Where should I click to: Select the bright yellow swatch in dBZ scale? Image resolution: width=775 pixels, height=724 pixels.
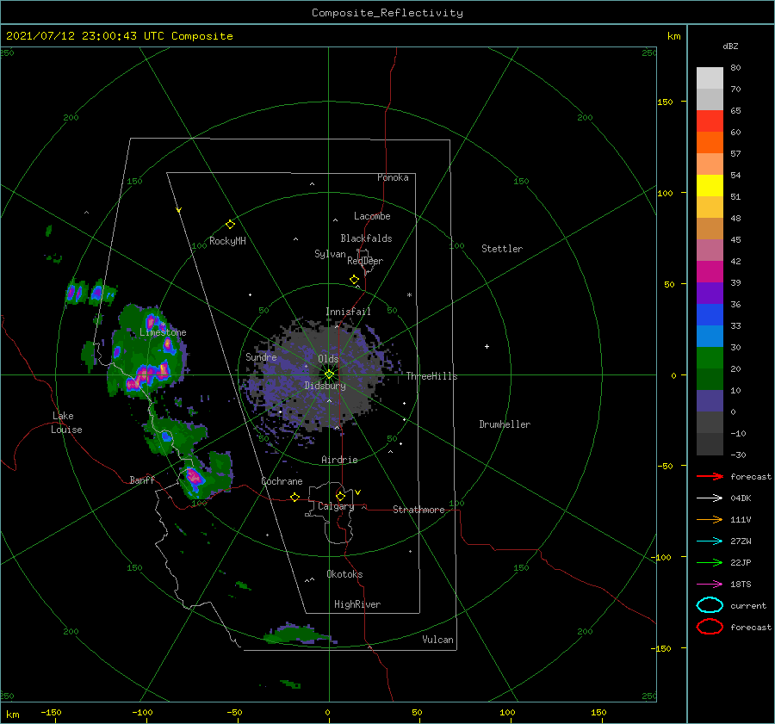click(710, 186)
